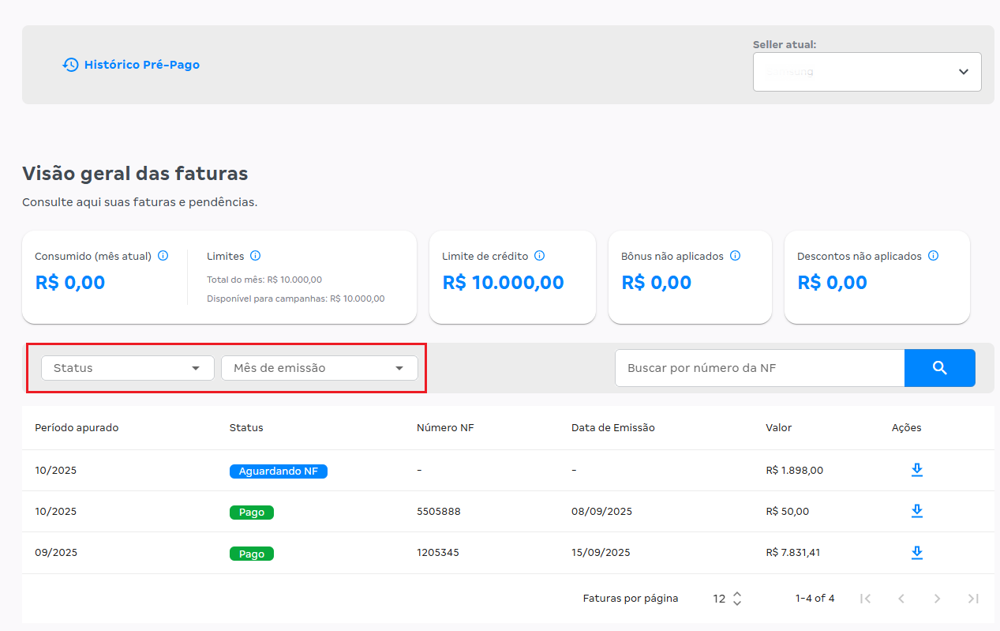1000x631 pixels.
Task: Jump to the last invoices page
Action: coord(973,599)
